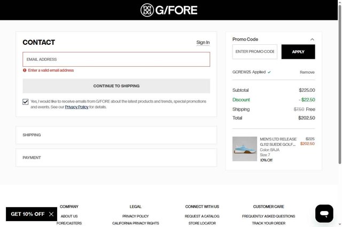Click Request a Catalog link
Screen dimensions: 342x227
tap(202, 216)
